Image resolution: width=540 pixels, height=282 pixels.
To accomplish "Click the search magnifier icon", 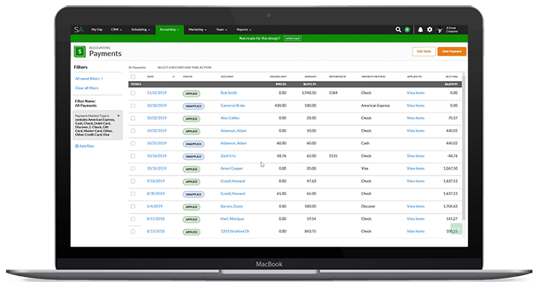I will pyautogui.click(x=398, y=29).
